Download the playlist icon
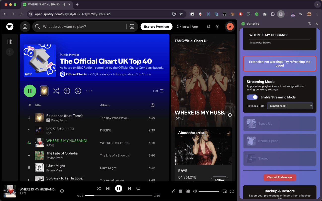The width and height of the screenshot is (322, 201). coord(78,91)
